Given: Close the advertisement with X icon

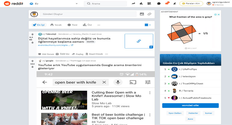Looking at the screenshot, I should point(218,14).
